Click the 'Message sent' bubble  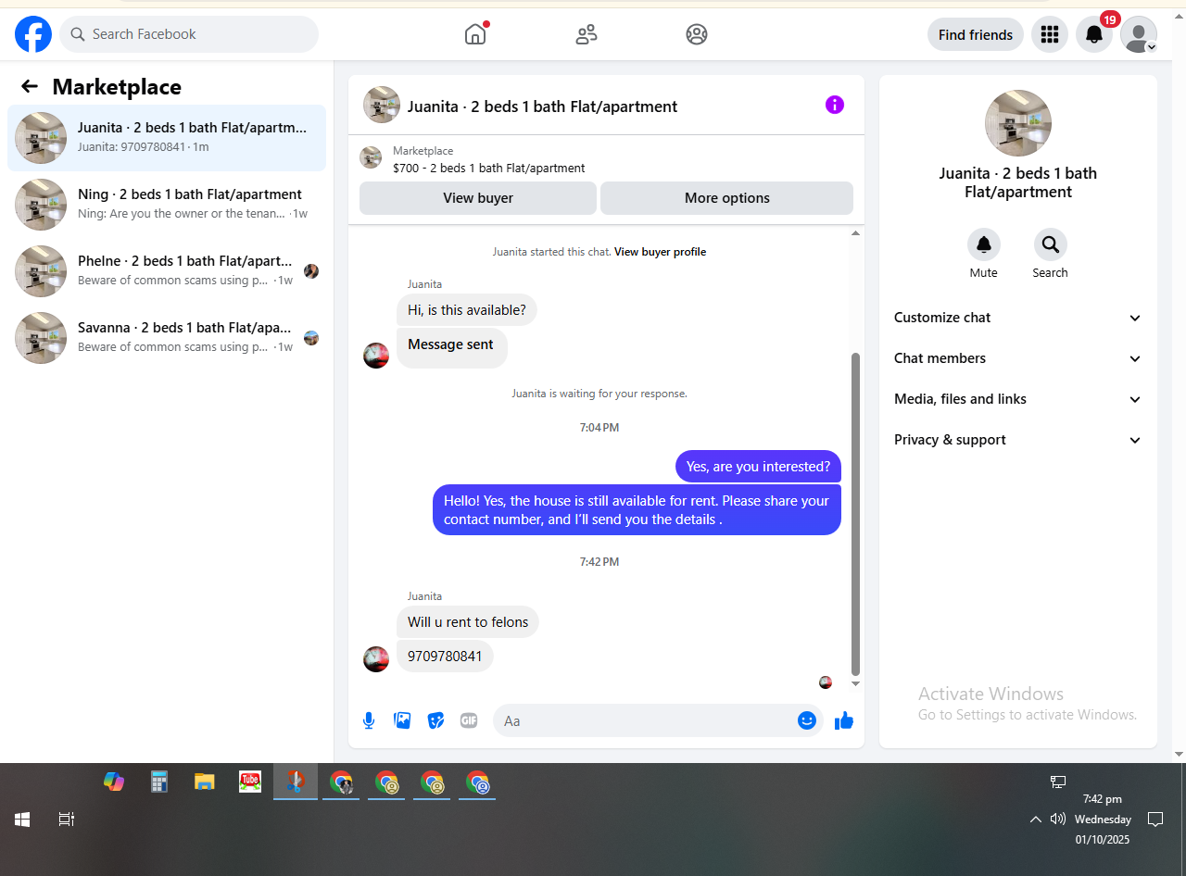coord(451,348)
